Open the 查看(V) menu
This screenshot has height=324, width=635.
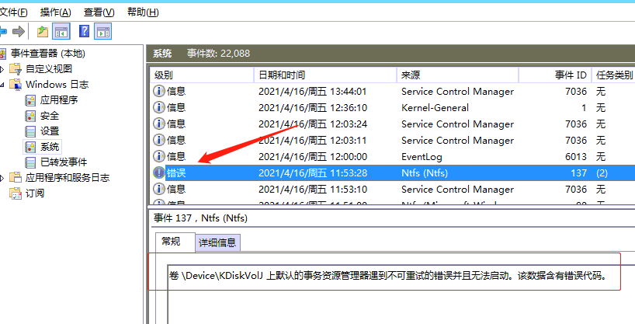(x=99, y=12)
